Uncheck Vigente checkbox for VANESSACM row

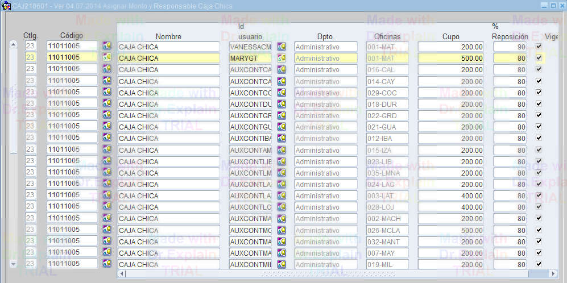539,46
